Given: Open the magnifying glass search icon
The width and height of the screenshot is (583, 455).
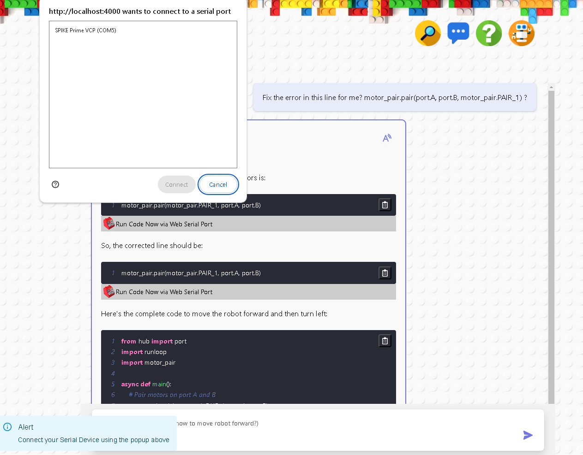Looking at the screenshot, I should 428,33.
